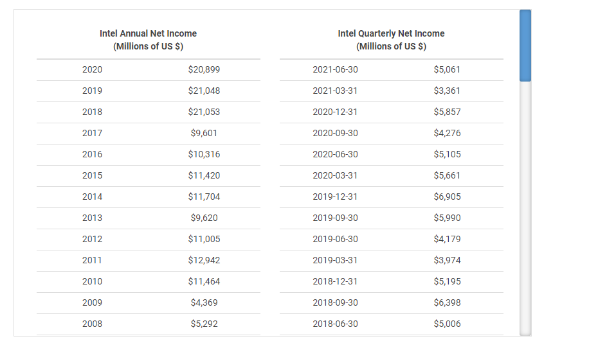
Task: Select the $4,369 annual income value
Action: pos(204,302)
